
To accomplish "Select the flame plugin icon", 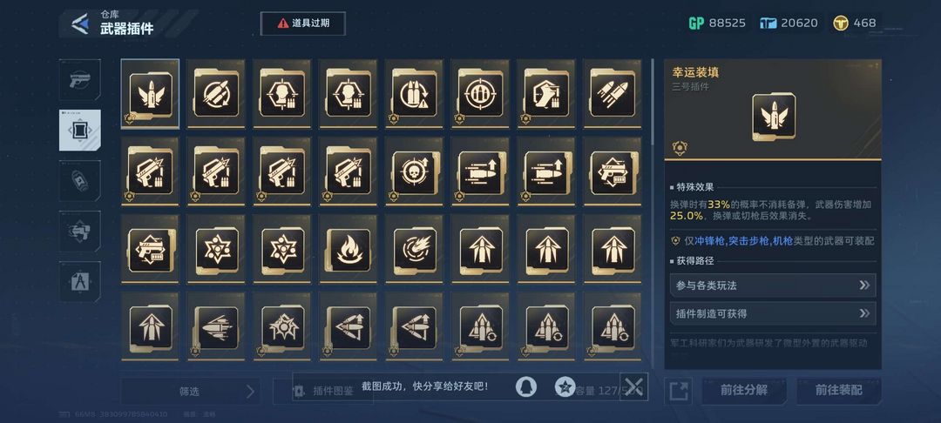I will 349,248.
